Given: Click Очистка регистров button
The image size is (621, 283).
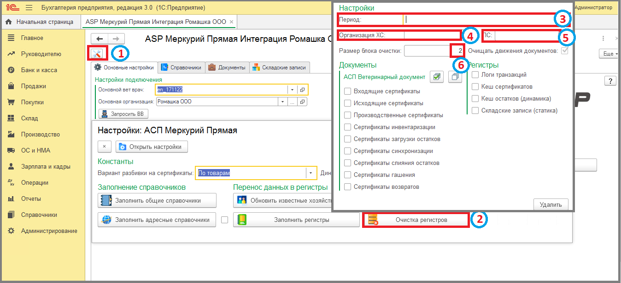Looking at the screenshot, I should [416, 220].
